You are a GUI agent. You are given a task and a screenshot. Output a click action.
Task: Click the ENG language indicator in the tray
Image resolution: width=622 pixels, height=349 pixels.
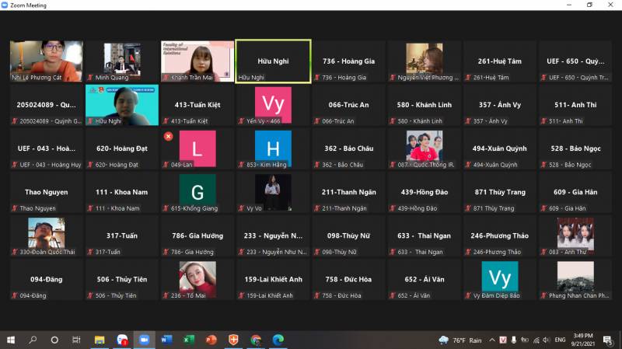point(558,340)
